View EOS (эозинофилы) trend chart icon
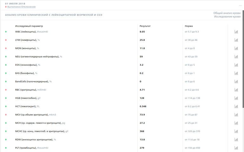This screenshot has height=152, width=244. pyautogui.click(x=236, y=65)
